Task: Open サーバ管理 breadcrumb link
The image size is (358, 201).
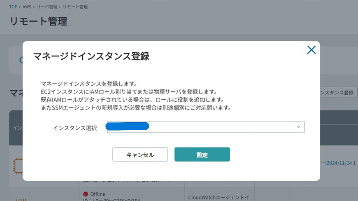Action: click(47, 7)
